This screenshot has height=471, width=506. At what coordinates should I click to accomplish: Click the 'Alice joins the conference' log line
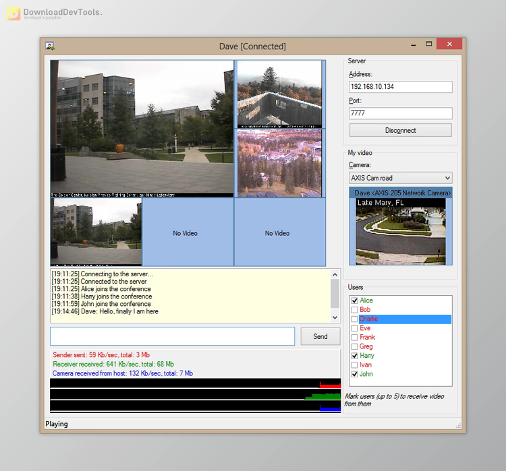101,289
